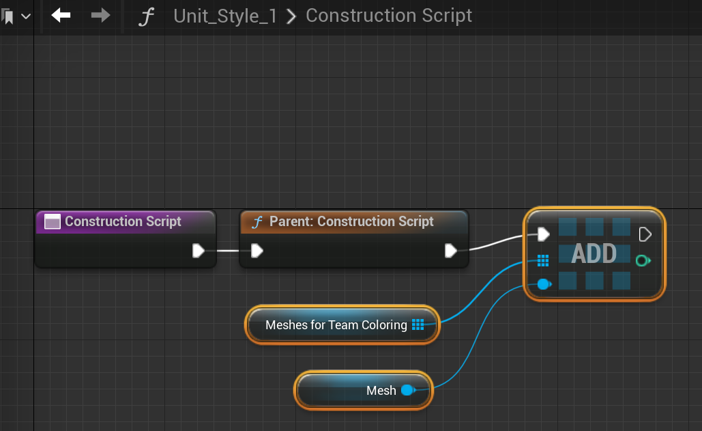Click the ADD node's blue item input pin
The width and height of the screenshot is (702, 431).
[x=543, y=284]
